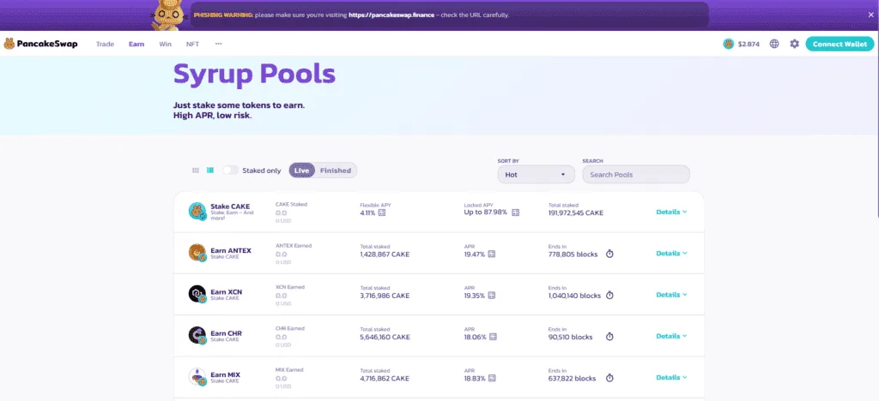Click the CAKE price token icon
Image resolution: width=879 pixels, height=401 pixels.
(729, 44)
